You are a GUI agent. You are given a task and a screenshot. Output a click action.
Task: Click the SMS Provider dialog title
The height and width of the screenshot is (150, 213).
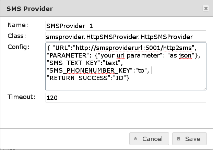coord(30,9)
